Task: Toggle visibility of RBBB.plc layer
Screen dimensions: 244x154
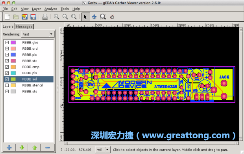Action: pos(7,54)
